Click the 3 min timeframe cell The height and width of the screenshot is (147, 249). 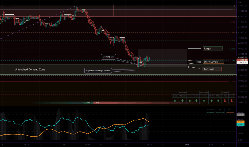(x=196, y=96)
